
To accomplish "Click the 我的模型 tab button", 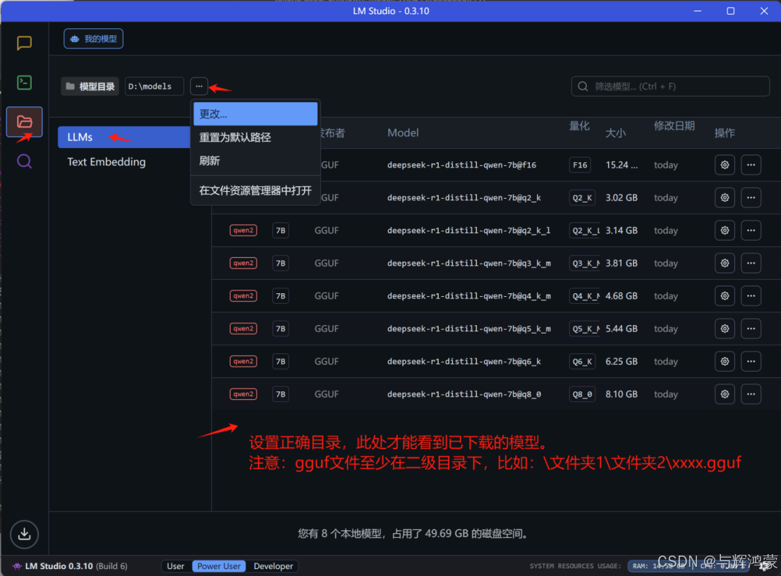I will 94,39.
